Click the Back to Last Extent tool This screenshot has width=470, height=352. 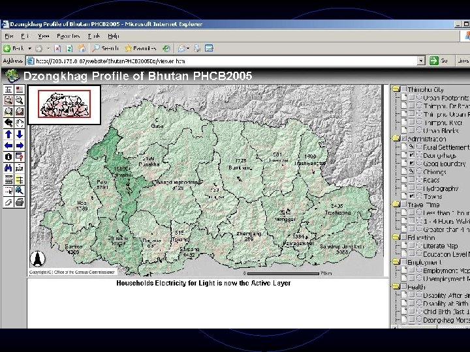pos(8,123)
